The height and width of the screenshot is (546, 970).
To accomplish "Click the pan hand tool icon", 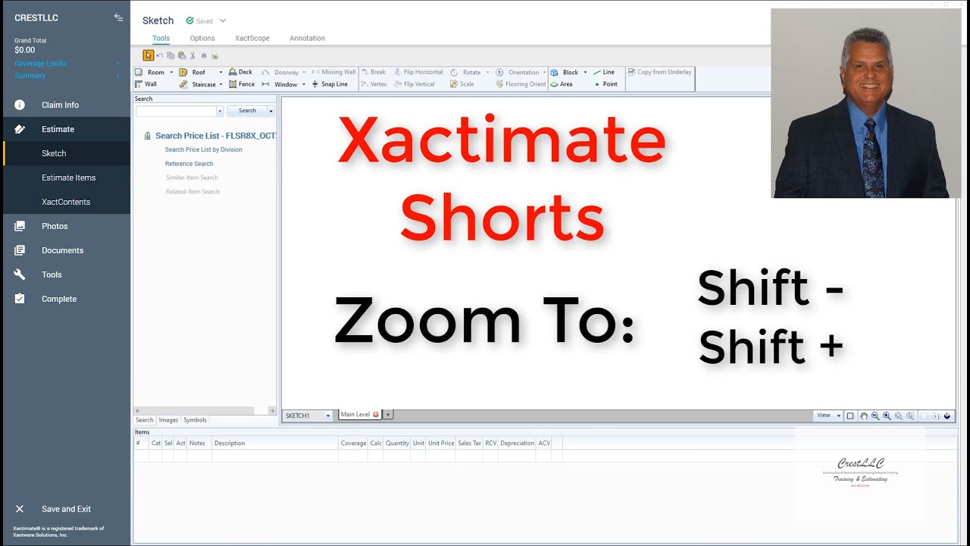I will pyautogui.click(x=864, y=416).
